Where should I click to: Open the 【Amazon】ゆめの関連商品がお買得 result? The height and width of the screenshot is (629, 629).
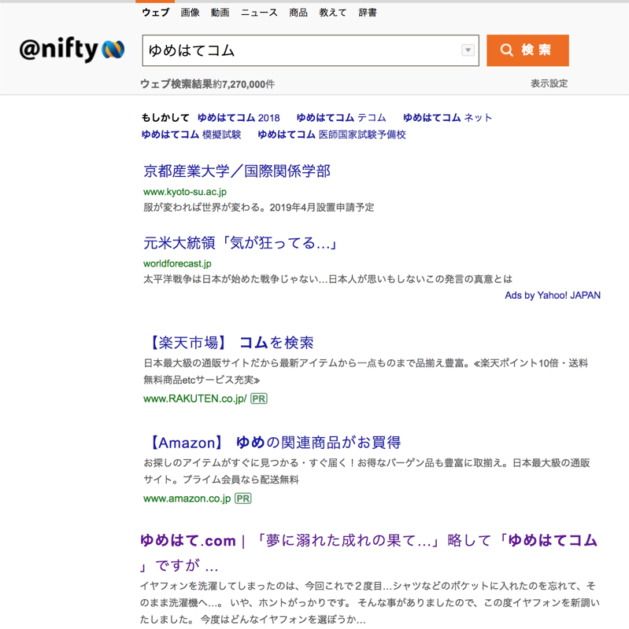click(273, 443)
